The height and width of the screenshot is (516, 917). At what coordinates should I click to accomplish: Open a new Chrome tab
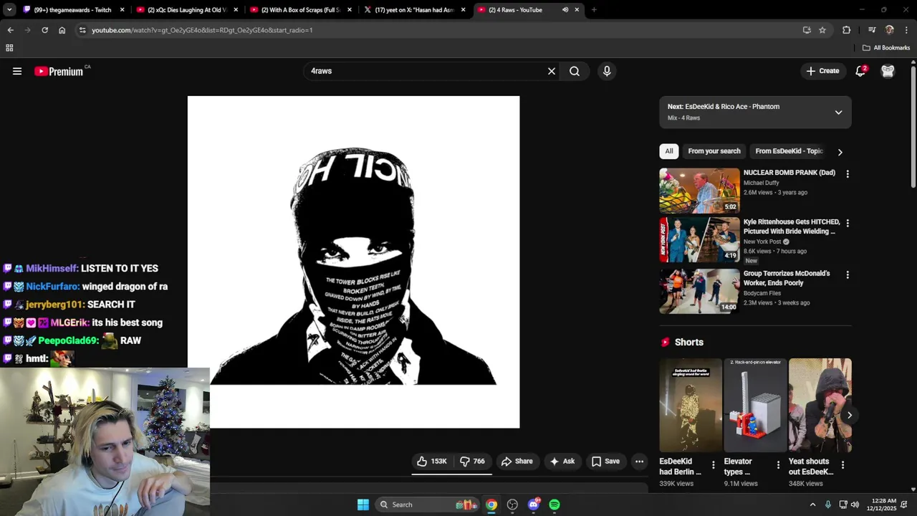click(594, 10)
